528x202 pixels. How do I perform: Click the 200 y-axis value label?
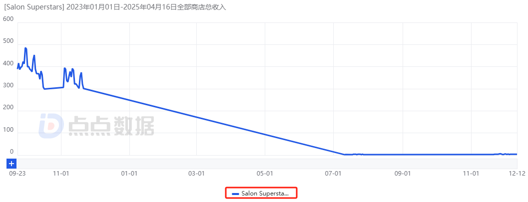[x=8, y=108]
